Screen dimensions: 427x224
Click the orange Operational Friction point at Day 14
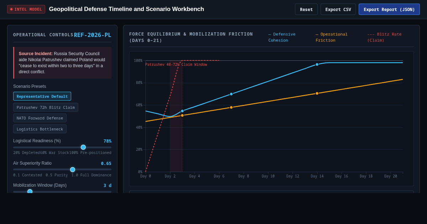[317, 94]
